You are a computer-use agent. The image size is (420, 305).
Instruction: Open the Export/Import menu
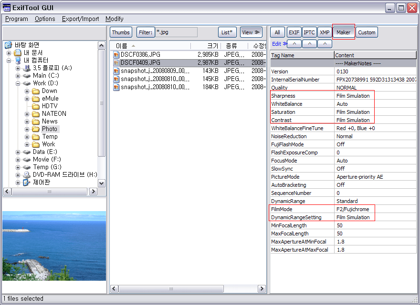click(x=80, y=19)
